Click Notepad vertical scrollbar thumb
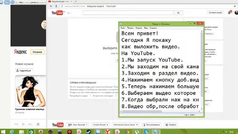The width and height of the screenshot is (238, 134). (x=202, y=64)
